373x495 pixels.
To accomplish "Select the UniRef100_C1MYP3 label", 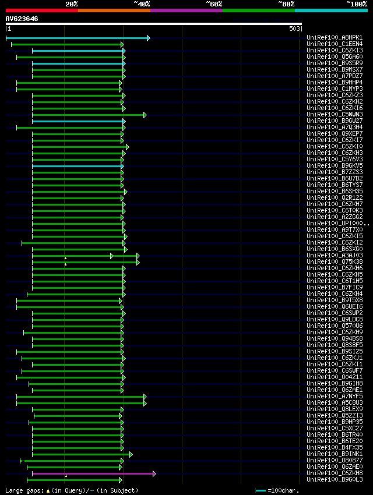I will pos(335,89).
